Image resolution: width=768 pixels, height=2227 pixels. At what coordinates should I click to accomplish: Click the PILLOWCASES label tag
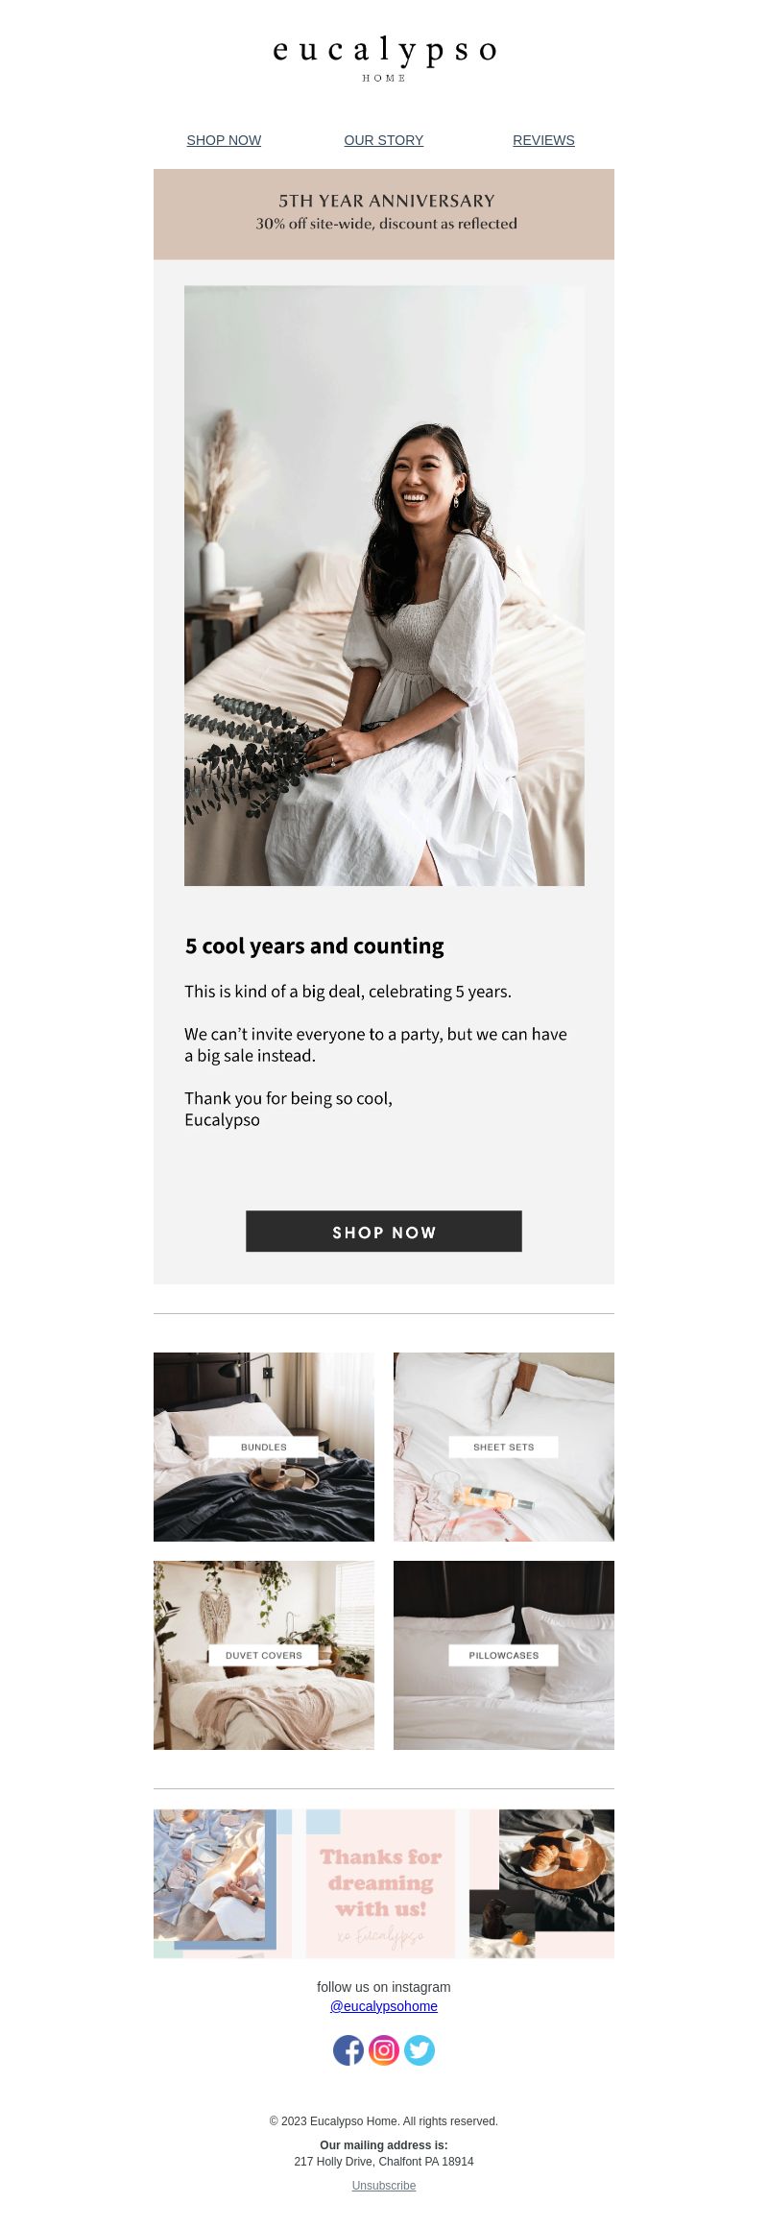[x=504, y=1655]
